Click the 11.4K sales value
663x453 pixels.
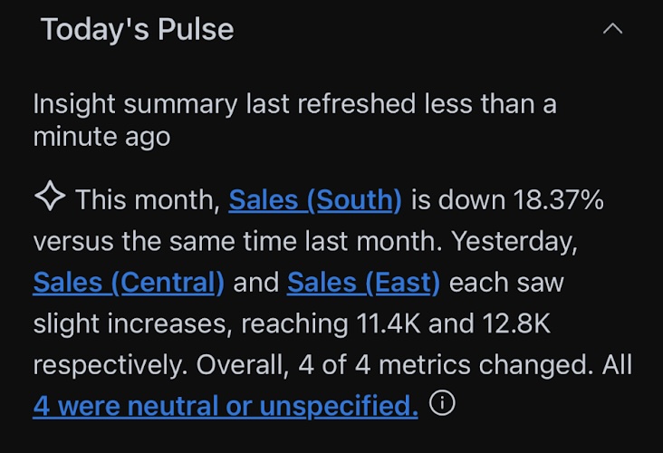coord(389,323)
